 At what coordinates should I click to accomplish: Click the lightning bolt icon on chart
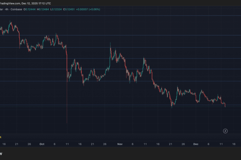click(225, 131)
